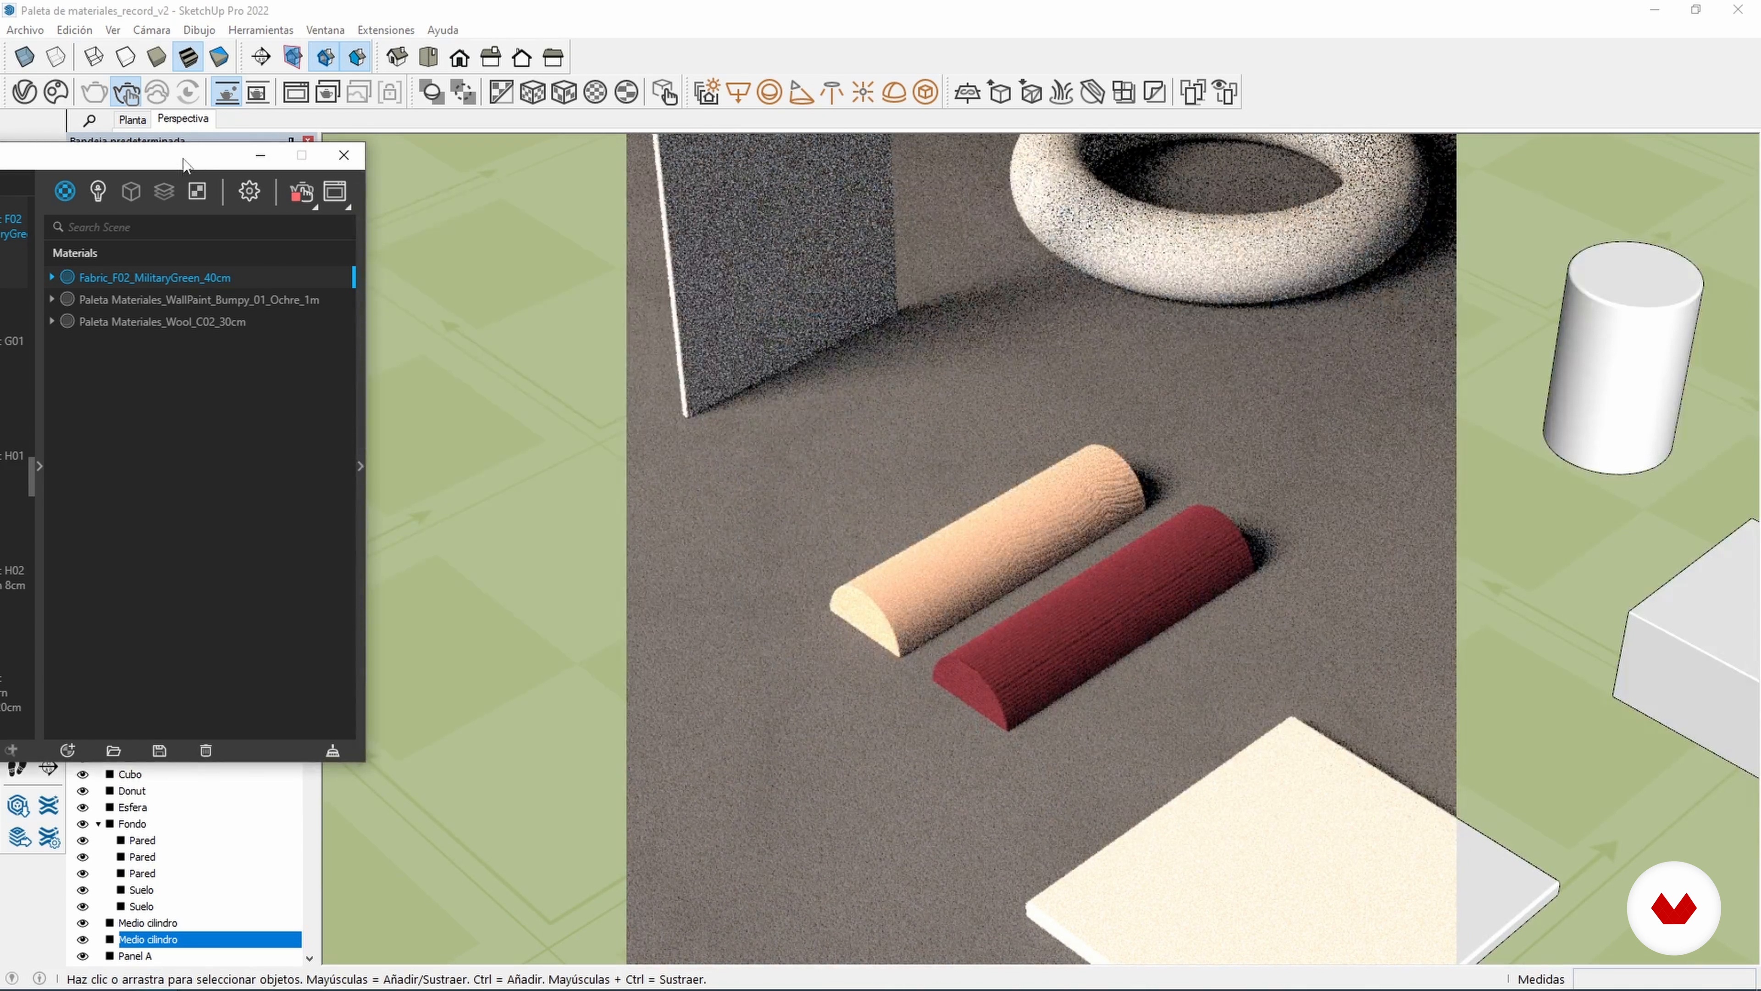Show the V-Ray Frame Buffer window
This screenshot has width=1761, height=991.
pyautogui.click(x=296, y=92)
